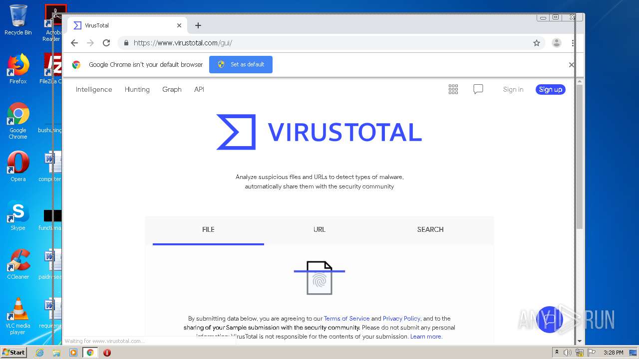Click the VirusTotal logo
639x359 pixels.
click(319, 132)
